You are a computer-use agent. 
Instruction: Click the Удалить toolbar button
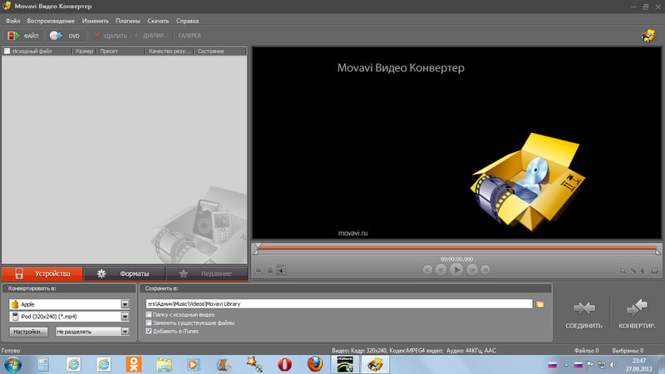[x=111, y=36]
